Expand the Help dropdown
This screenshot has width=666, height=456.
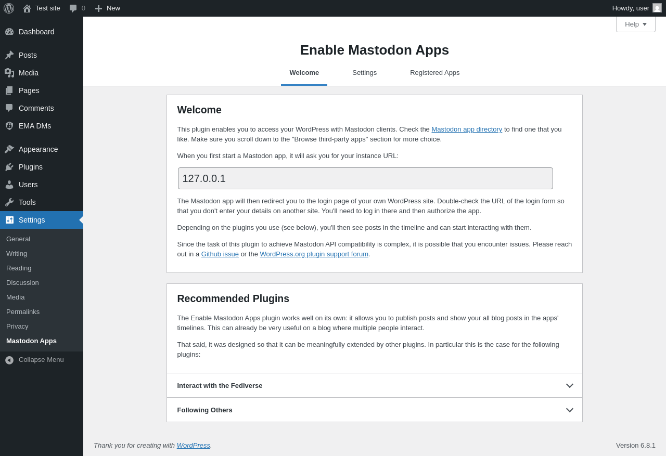point(636,24)
